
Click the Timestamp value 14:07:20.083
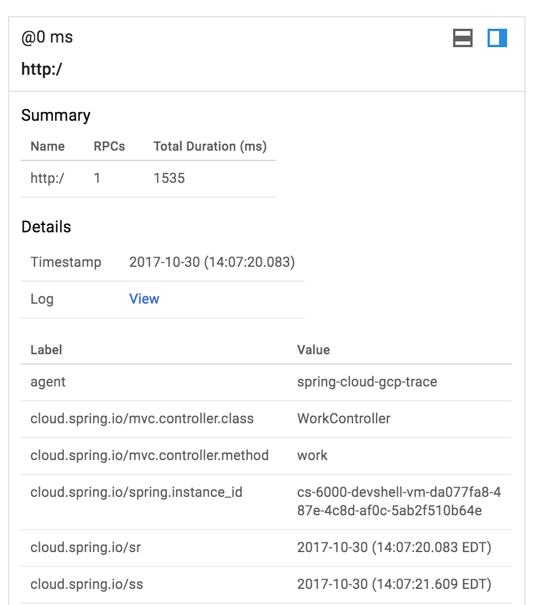[212, 263]
